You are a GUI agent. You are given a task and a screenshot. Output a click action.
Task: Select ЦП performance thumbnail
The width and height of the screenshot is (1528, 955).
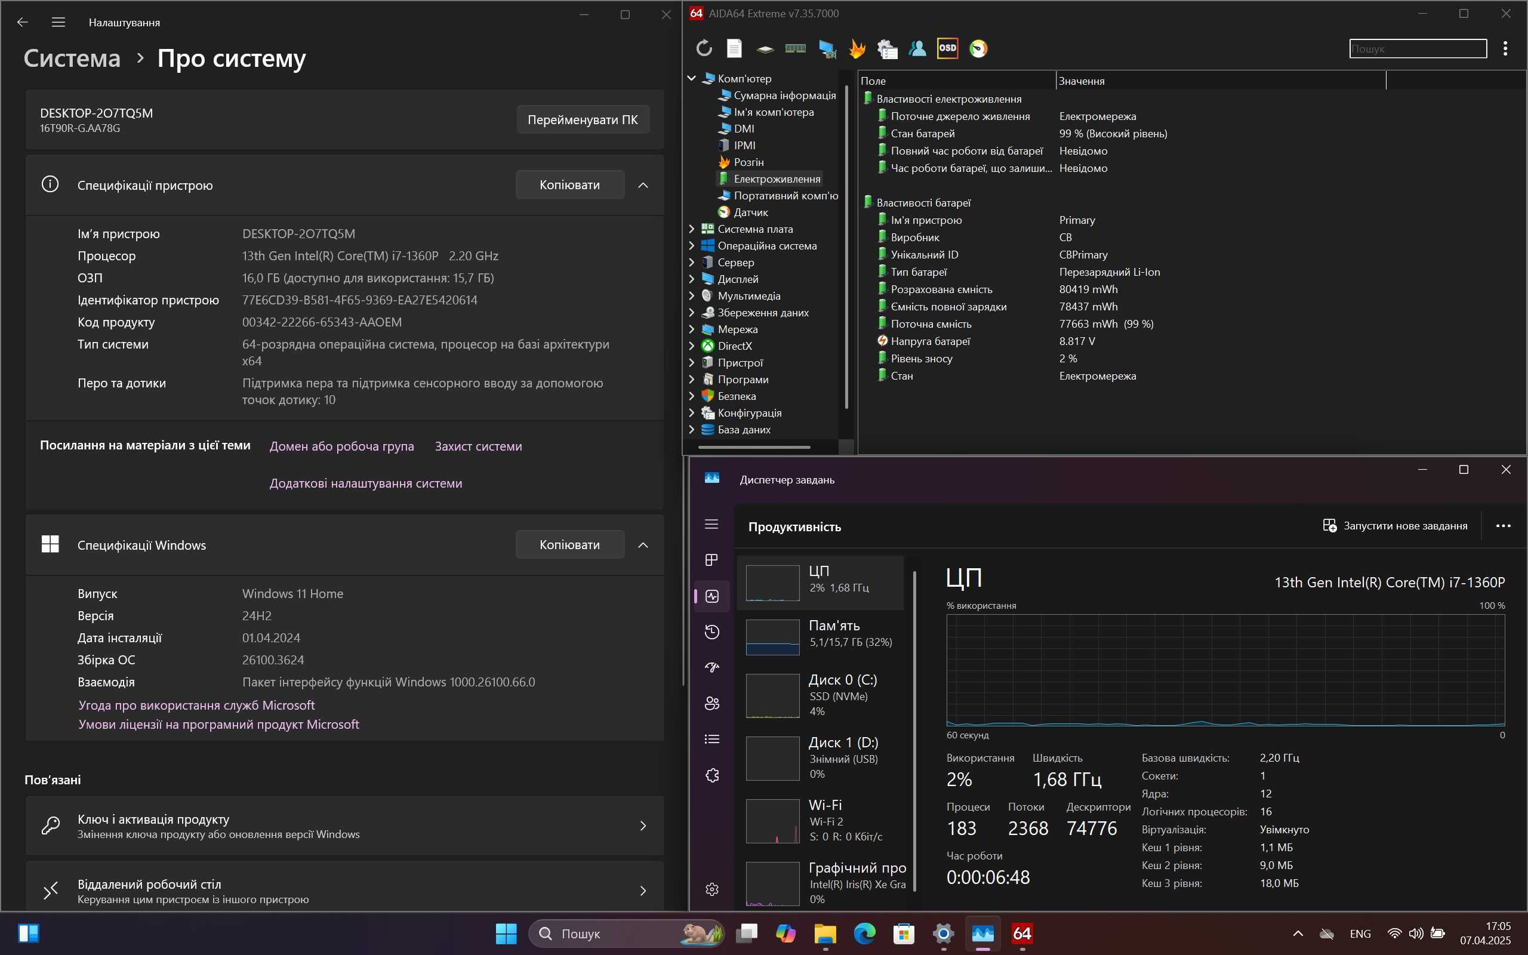click(x=820, y=583)
